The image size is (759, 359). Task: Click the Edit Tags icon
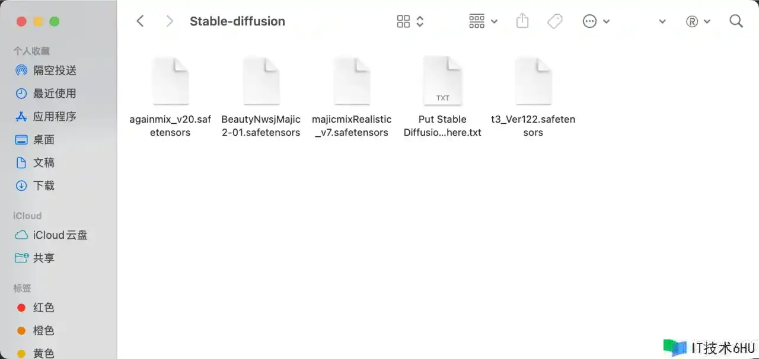point(555,21)
